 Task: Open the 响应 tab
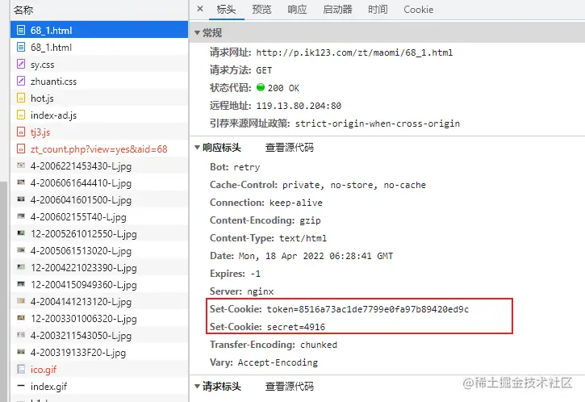tap(297, 10)
